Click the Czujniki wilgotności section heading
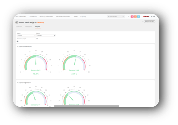Viewport: 178px width, 125px height. click(24, 83)
